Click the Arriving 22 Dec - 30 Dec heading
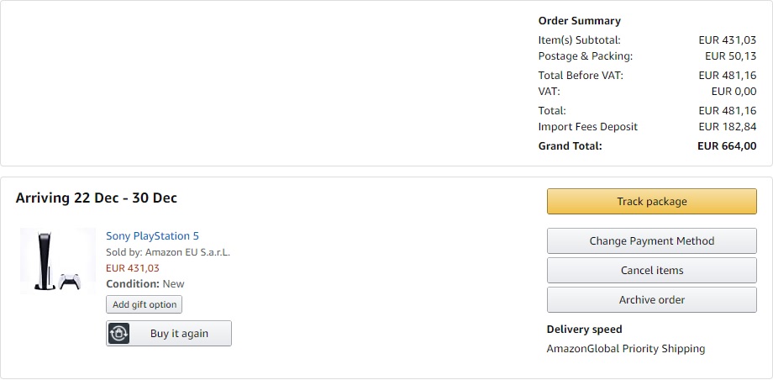 pyautogui.click(x=96, y=198)
